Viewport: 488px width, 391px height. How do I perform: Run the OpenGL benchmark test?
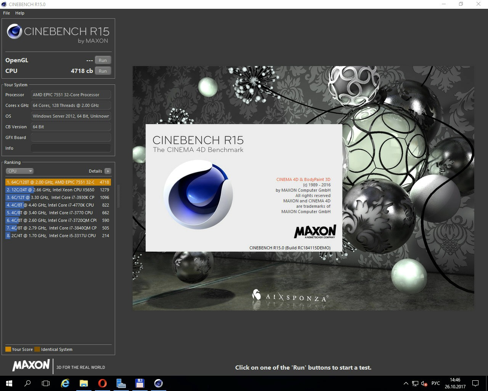[x=103, y=60]
